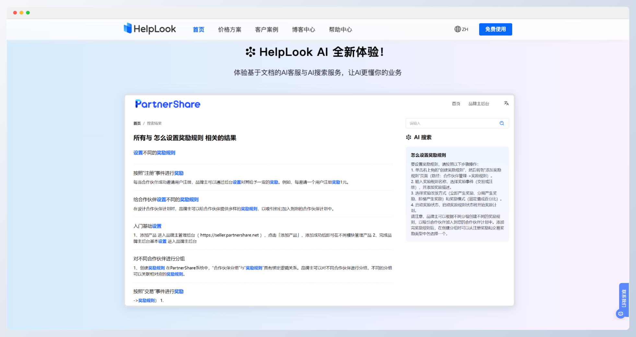
Task: Open result 入门基础设置
Action: click(x=147, y=226)
